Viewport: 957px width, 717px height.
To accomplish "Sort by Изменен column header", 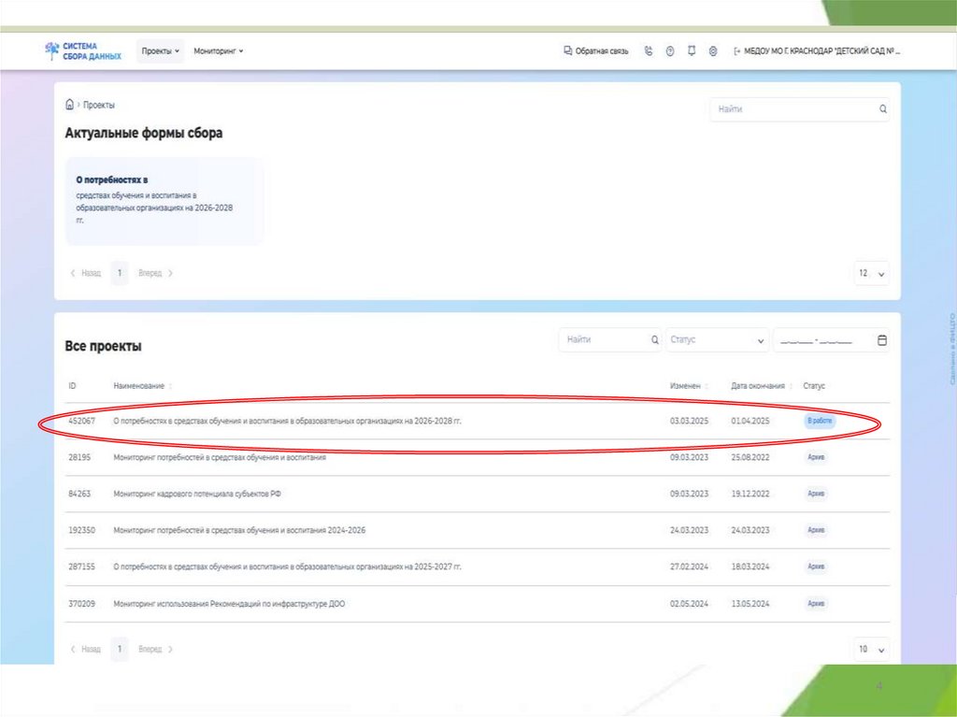I will click(x=689, y=386).
